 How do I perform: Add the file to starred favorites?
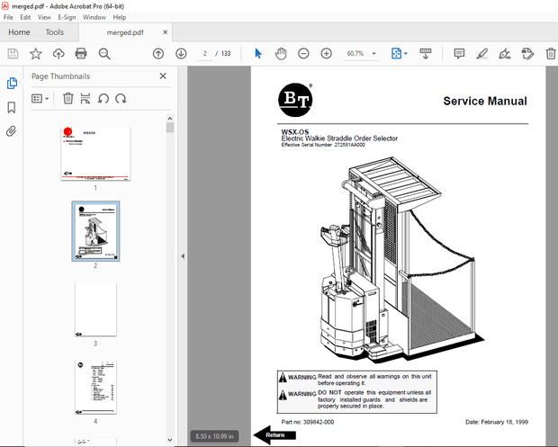pos(36,54)
